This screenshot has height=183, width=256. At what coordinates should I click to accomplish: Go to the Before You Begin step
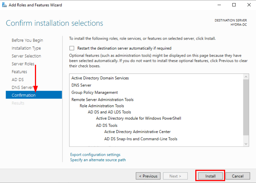pyautogui.click(x=27, y=40)
